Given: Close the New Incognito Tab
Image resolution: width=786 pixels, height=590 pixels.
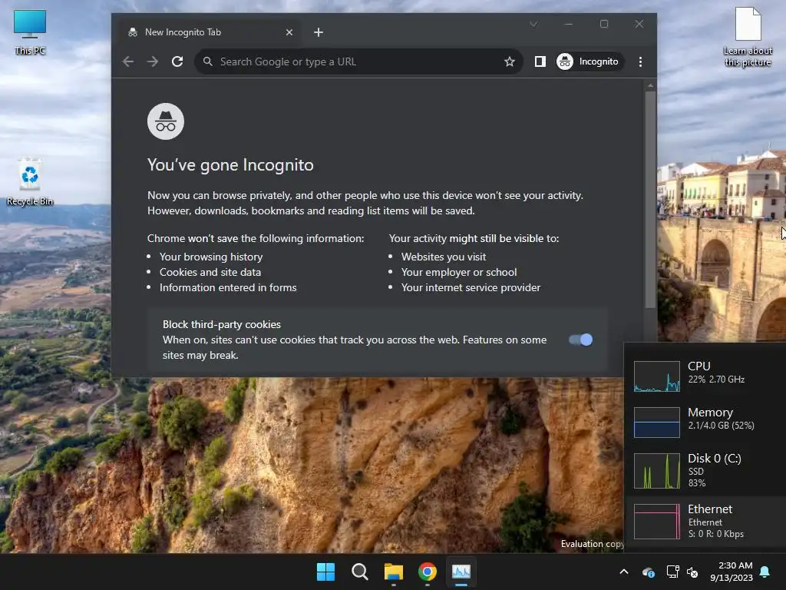Looking at the screenshot, I should tap(289, 32).
